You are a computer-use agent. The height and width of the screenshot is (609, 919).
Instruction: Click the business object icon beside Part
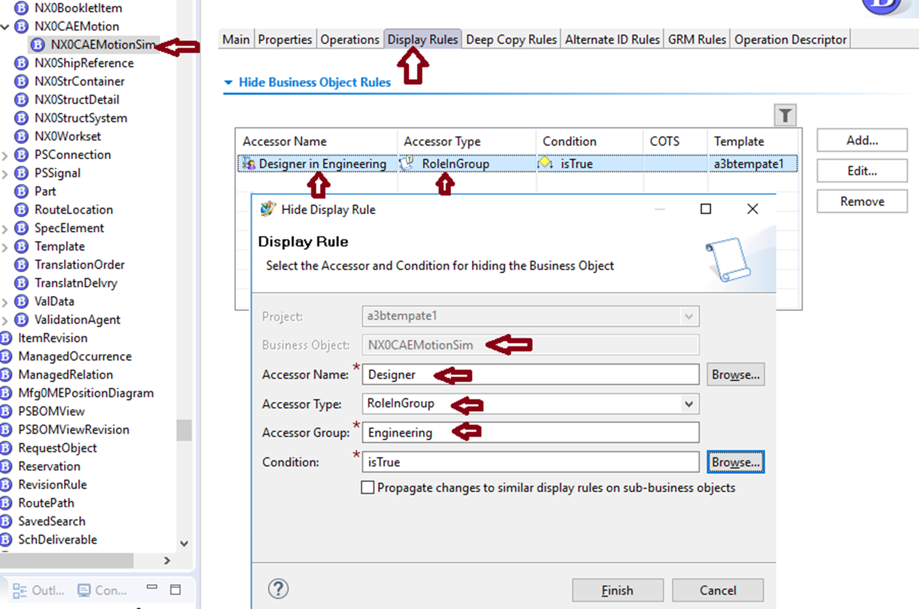(x=22, y=191)
